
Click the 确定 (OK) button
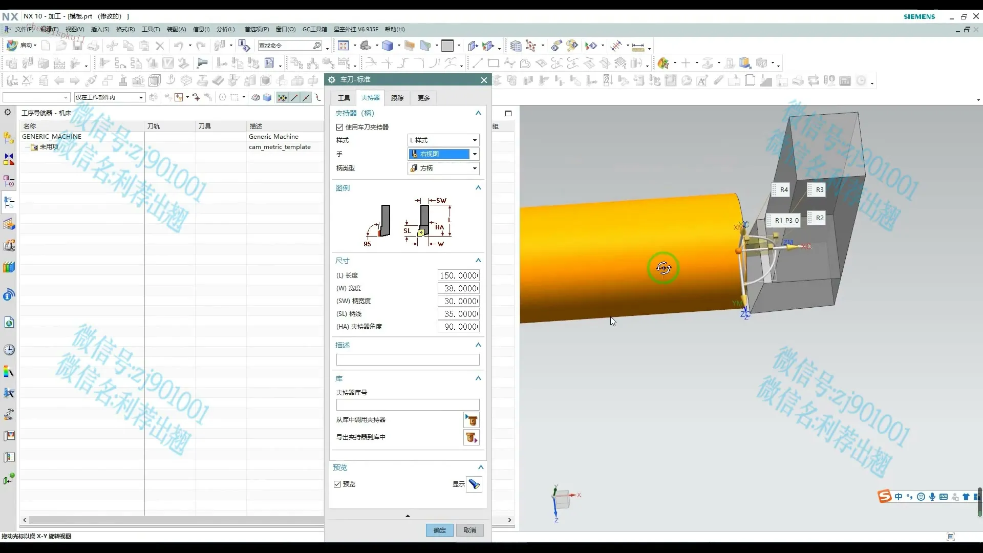pos(439,530)
